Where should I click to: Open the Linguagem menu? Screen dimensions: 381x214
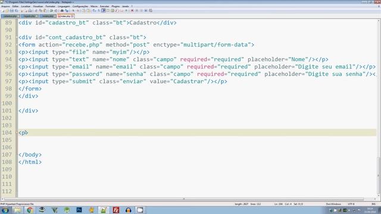coord(64,7)
